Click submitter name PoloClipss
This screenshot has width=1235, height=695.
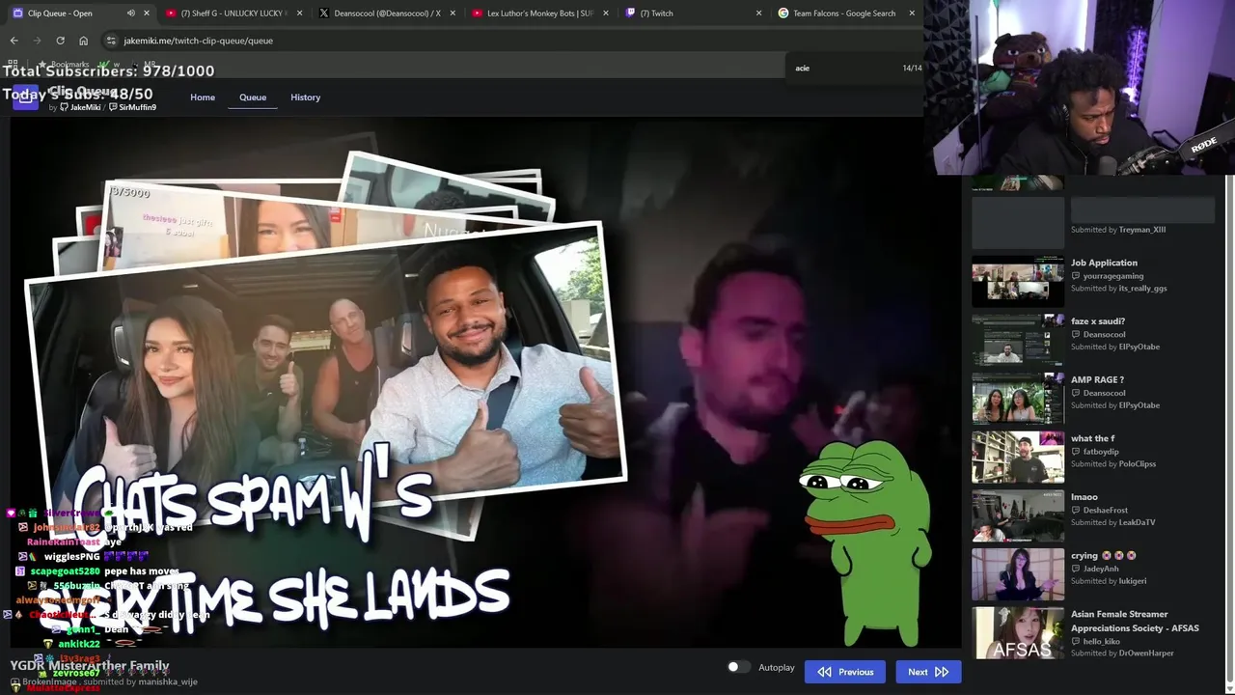pos(1138,463)
